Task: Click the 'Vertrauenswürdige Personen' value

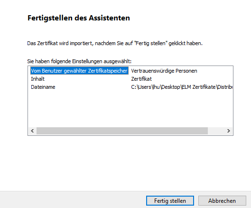Action: click(x=164, y=71)
